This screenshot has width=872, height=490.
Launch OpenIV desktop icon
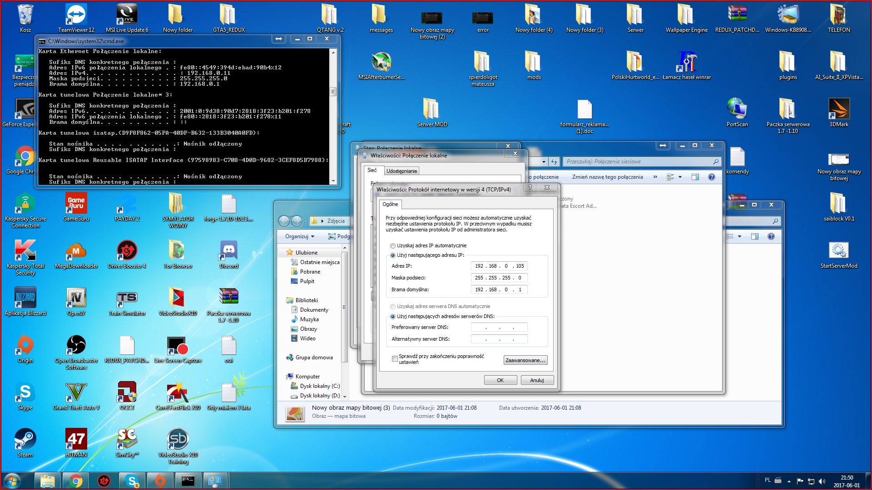click(x=76, y=301)
